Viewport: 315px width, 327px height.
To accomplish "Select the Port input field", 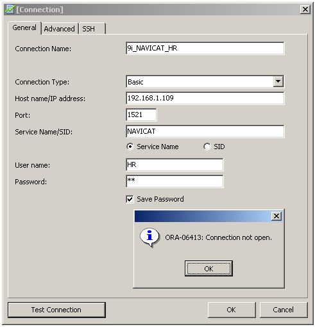I will 141,115.
